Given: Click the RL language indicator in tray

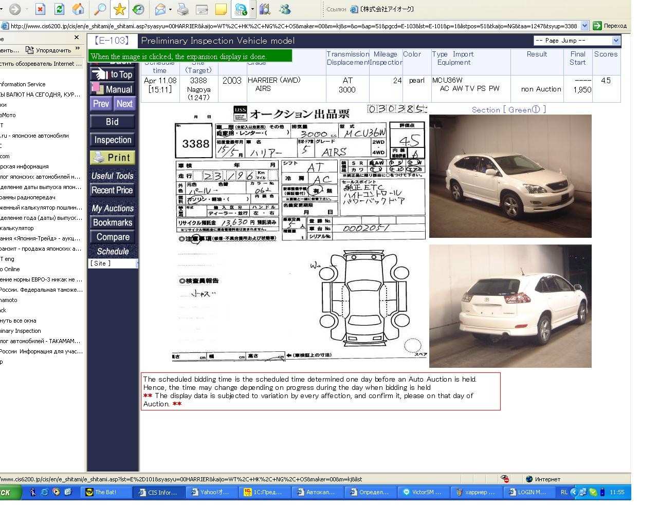Looking at the screenshot, I should (564, 492).
